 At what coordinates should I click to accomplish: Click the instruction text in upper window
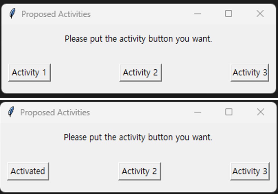pos(138,39)
